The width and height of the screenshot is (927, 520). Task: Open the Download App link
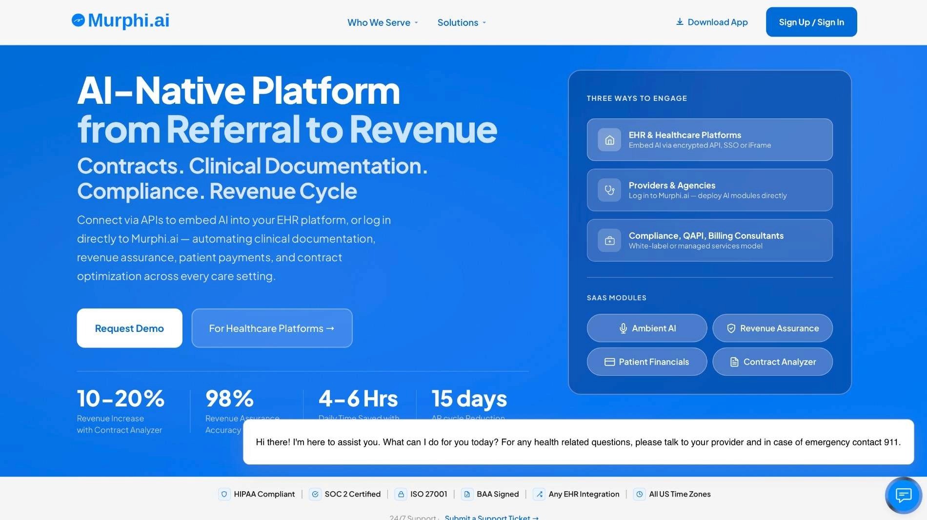click(x=712, y=22)
